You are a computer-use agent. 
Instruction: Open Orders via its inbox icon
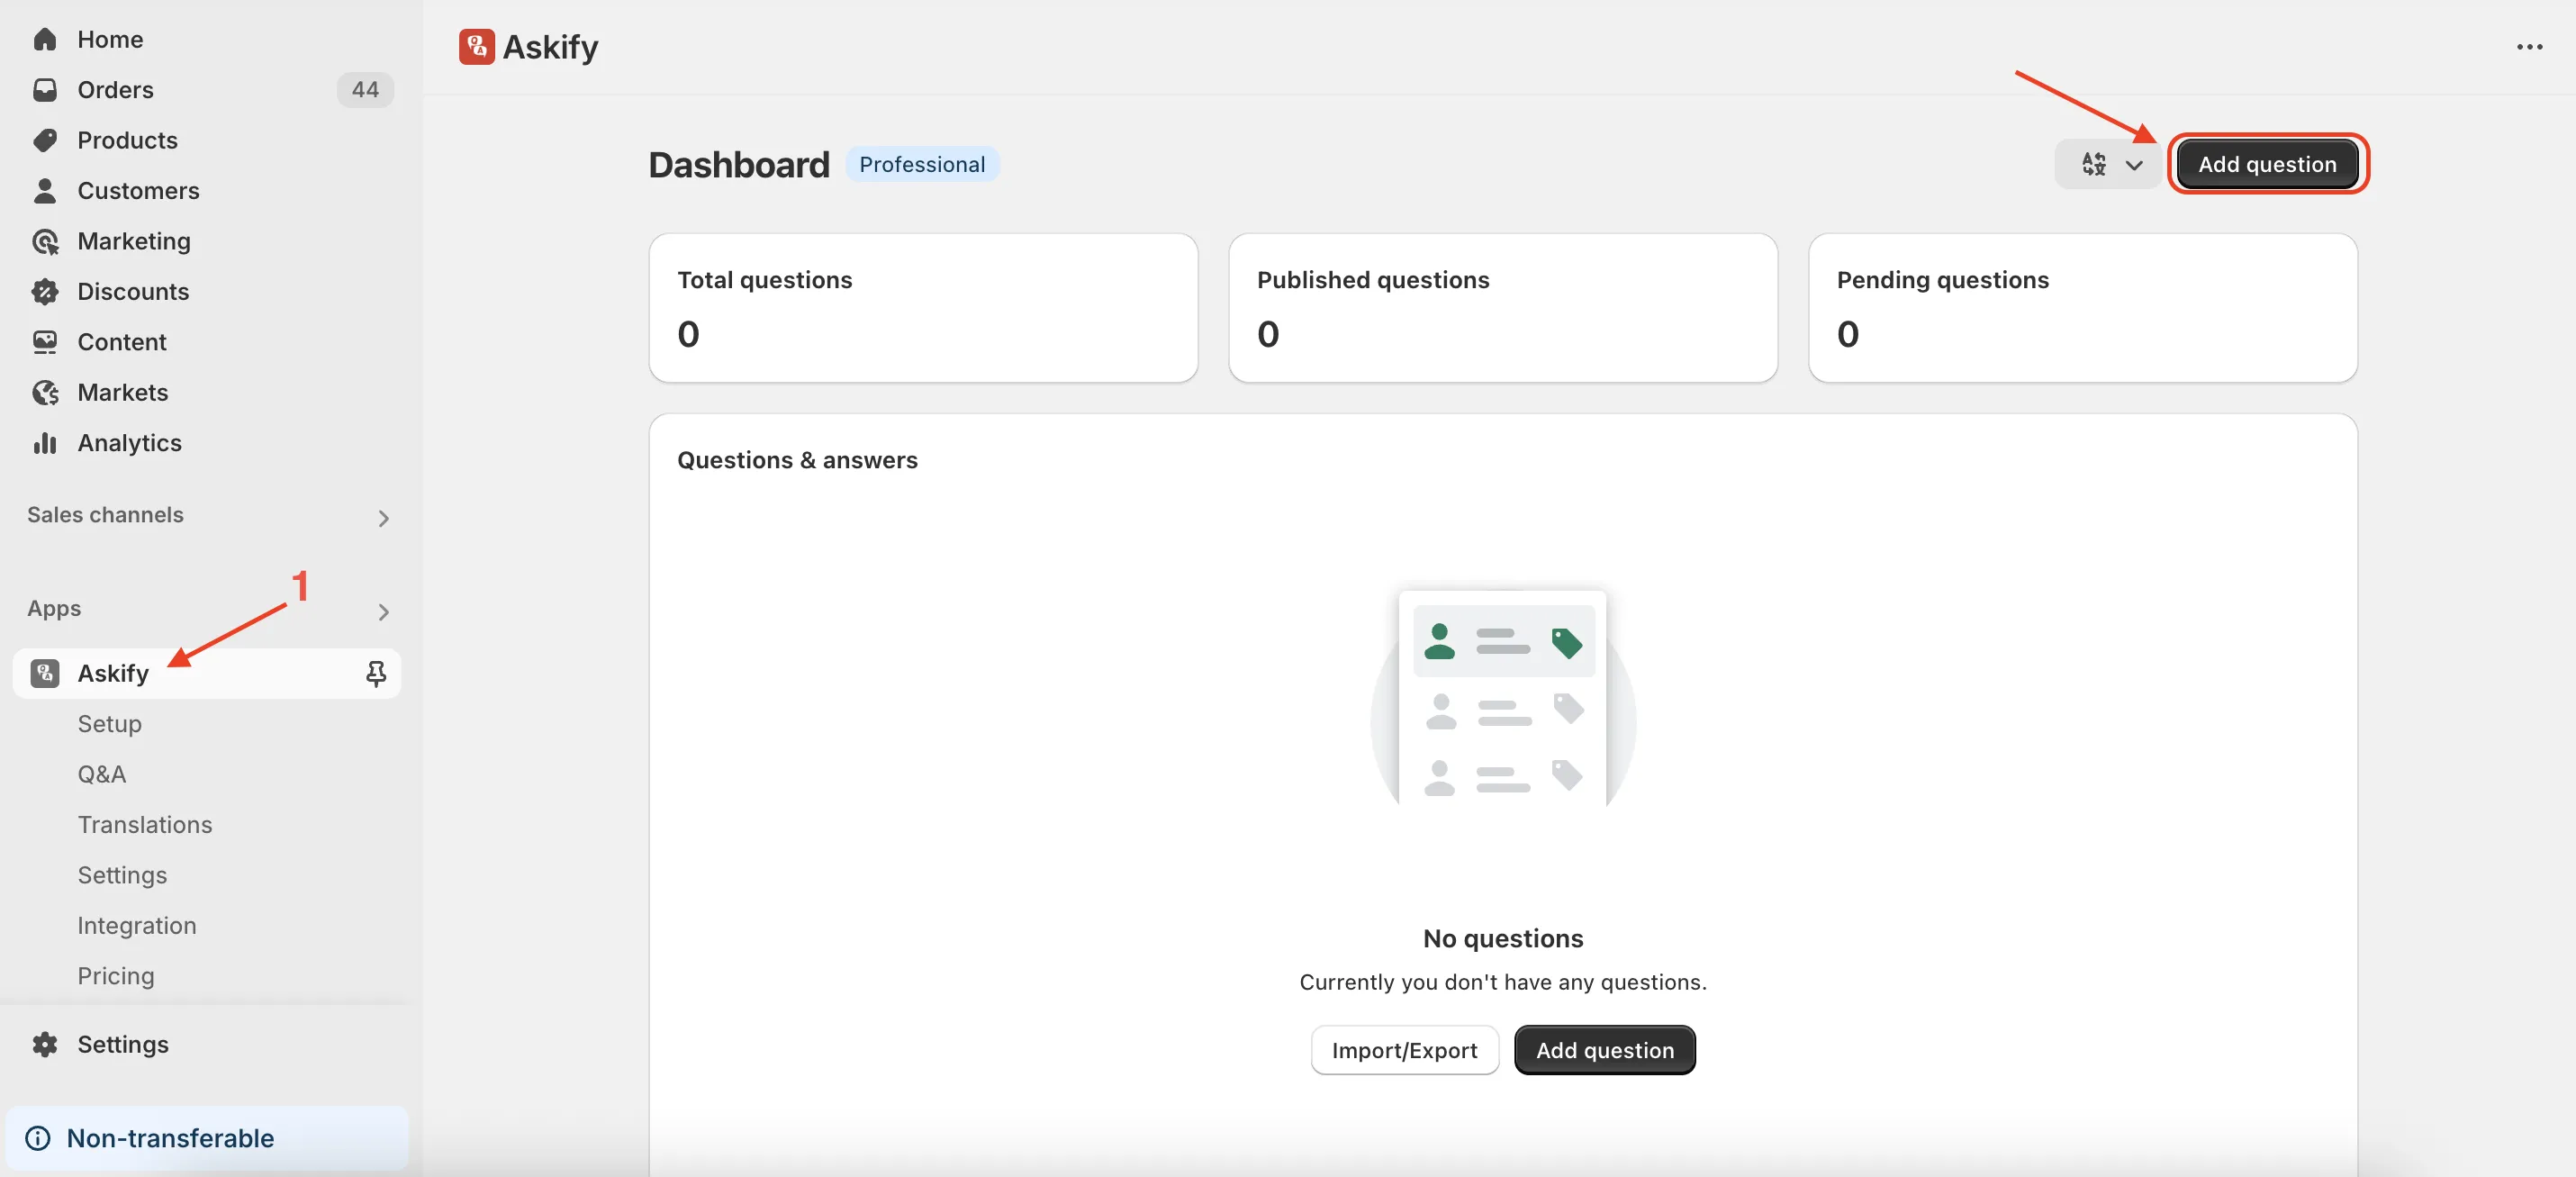pyautogui.click(x=45, y=90)
